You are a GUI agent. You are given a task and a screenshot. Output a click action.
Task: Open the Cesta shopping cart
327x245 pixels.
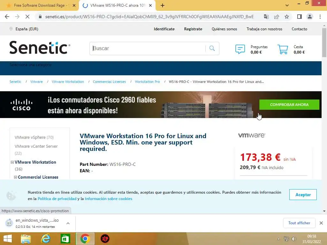283,49
